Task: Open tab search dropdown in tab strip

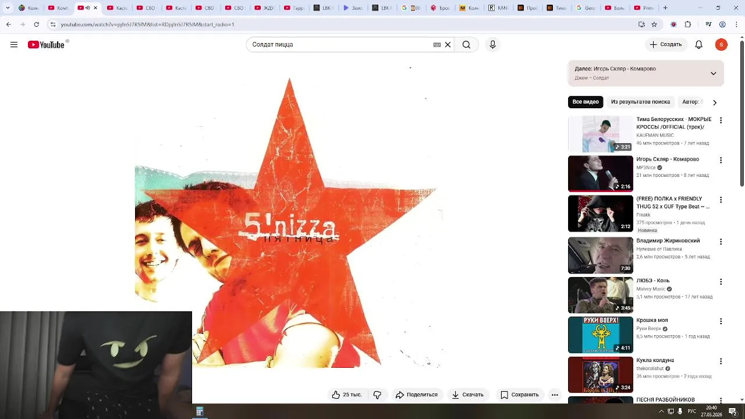Action: pos(8,8)
